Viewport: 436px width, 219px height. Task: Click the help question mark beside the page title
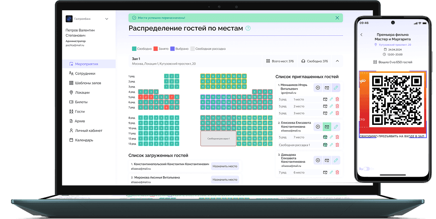point(248,28)
